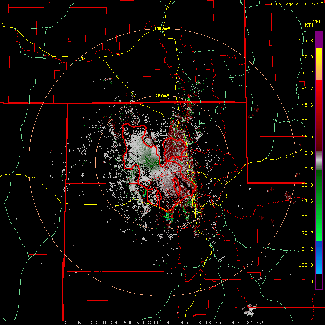Click the 50 NMI range ring label
This screenshot has width=325, height=325.
(x=162, y=96)
